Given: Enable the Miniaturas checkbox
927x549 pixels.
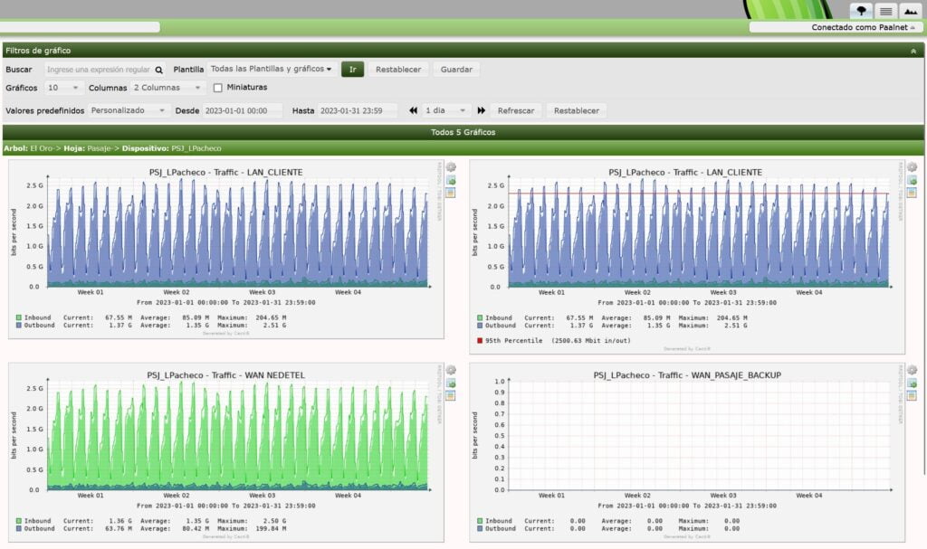Looking at the screenshot, I should 217,88.
